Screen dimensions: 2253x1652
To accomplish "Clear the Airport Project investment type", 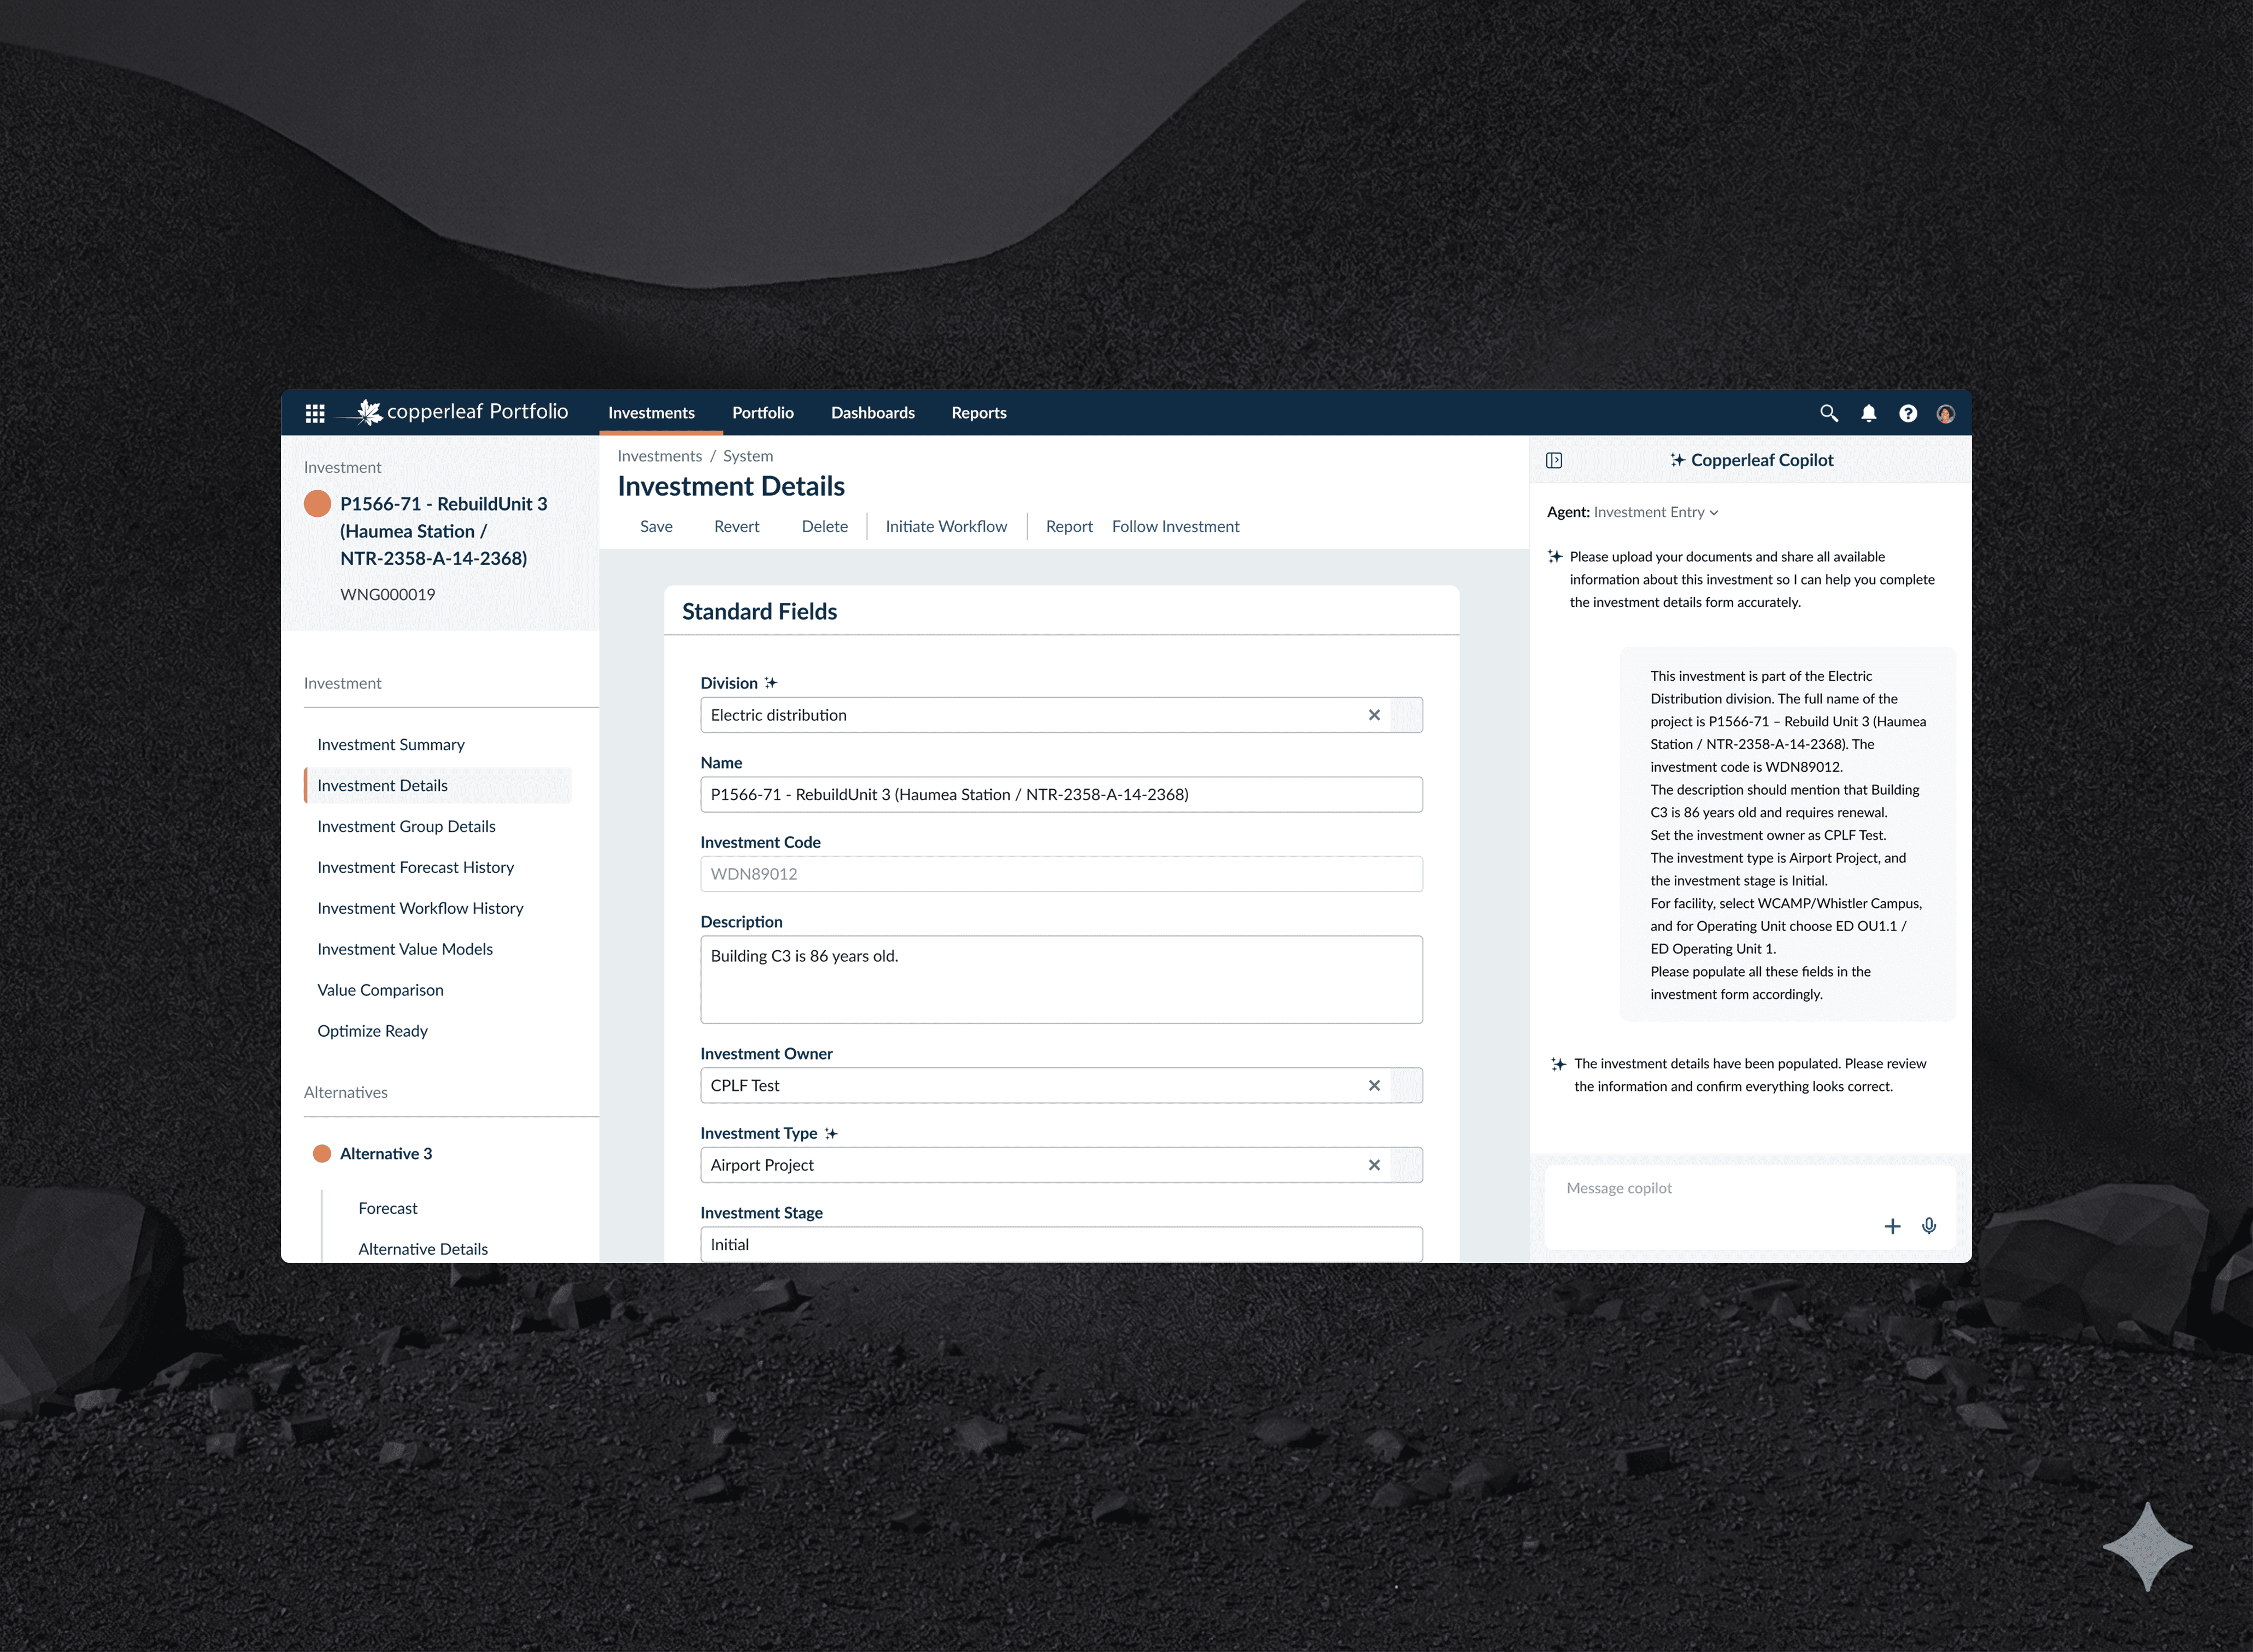I will (1374, 1165).
